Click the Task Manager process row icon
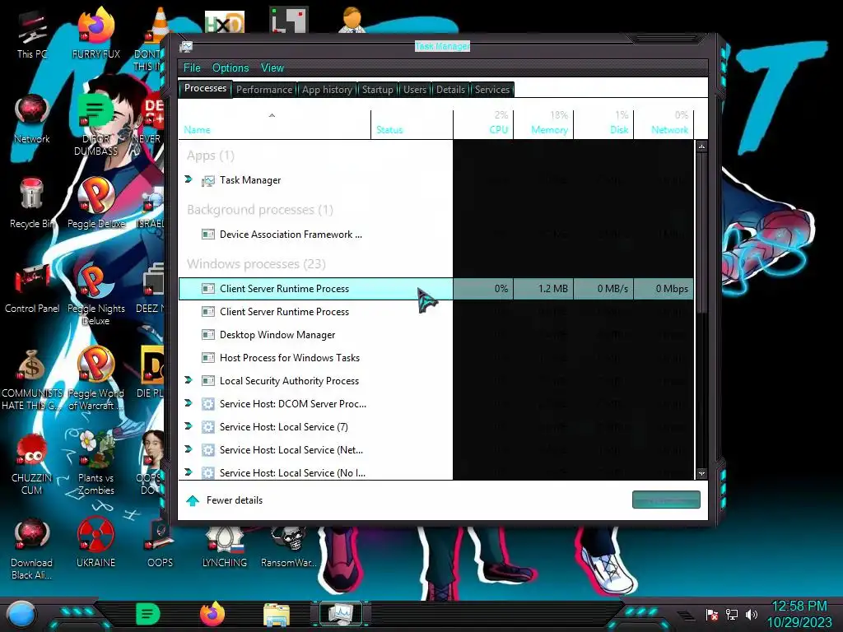843x632 pixels. pos(208,180)
